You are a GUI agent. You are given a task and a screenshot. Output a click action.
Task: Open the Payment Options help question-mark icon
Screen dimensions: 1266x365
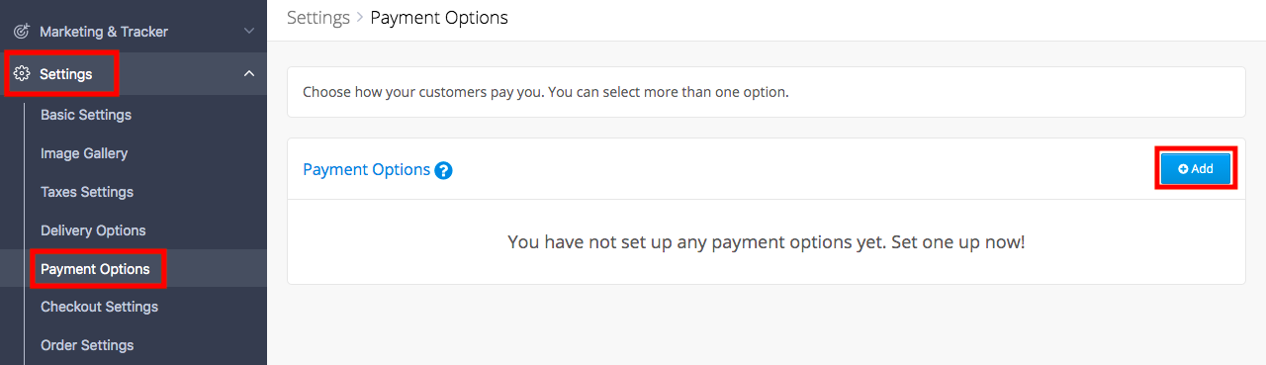pos(443,170)
